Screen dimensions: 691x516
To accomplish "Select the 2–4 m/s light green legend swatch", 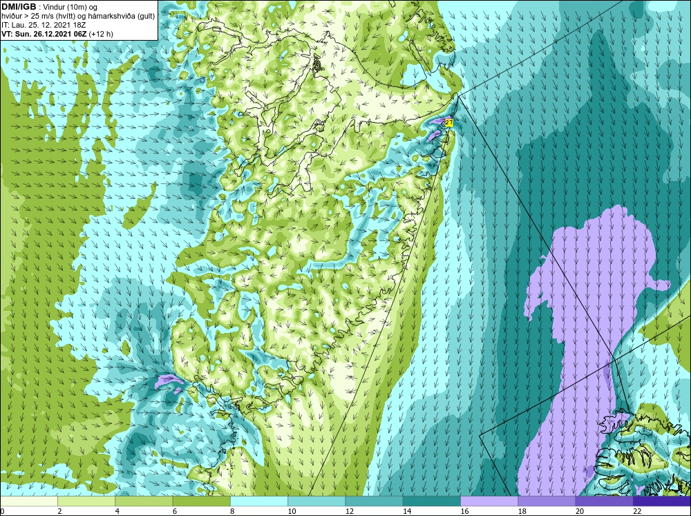I will point(86,501).
